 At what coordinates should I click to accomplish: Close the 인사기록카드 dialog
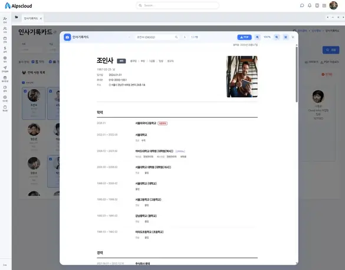pos(293,37)
